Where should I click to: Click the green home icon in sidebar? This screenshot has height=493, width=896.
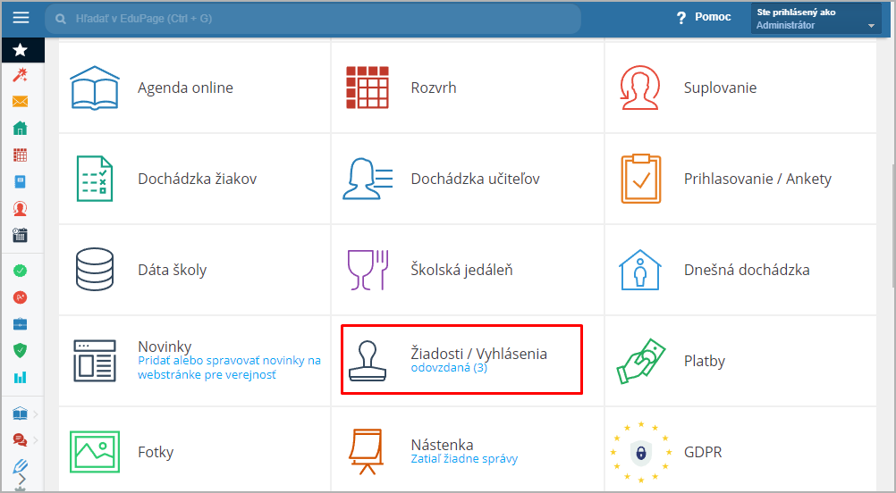coord(20,128)
